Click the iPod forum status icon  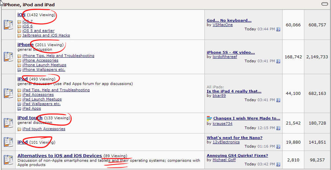pos(9,142)
